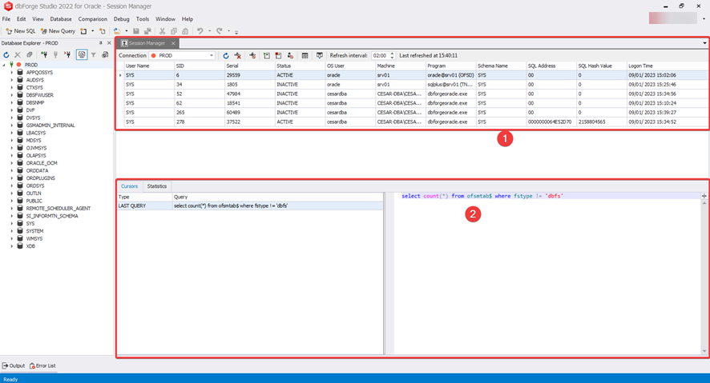
Task: Switch to the Statistics tab
Action: 157,186
